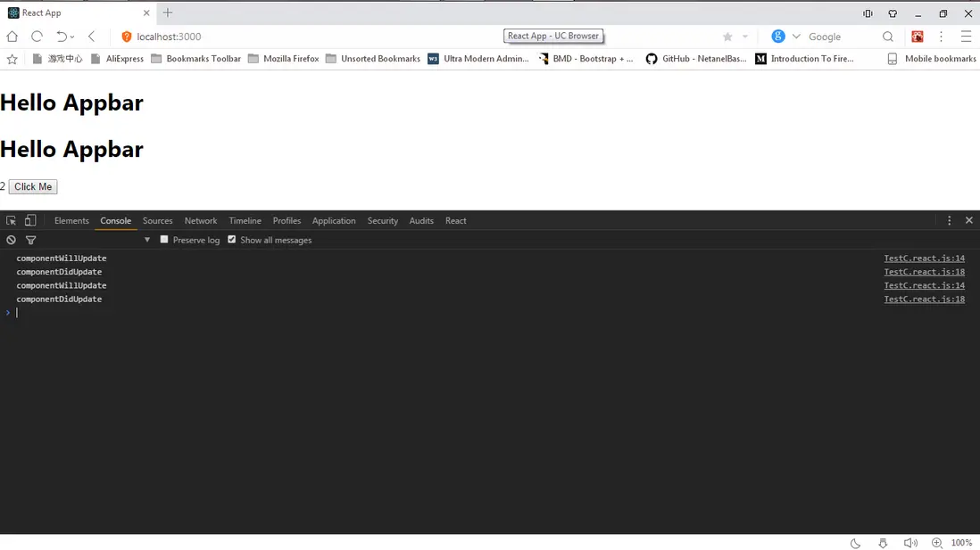Close the DevTools panel

tap(969, 220)
